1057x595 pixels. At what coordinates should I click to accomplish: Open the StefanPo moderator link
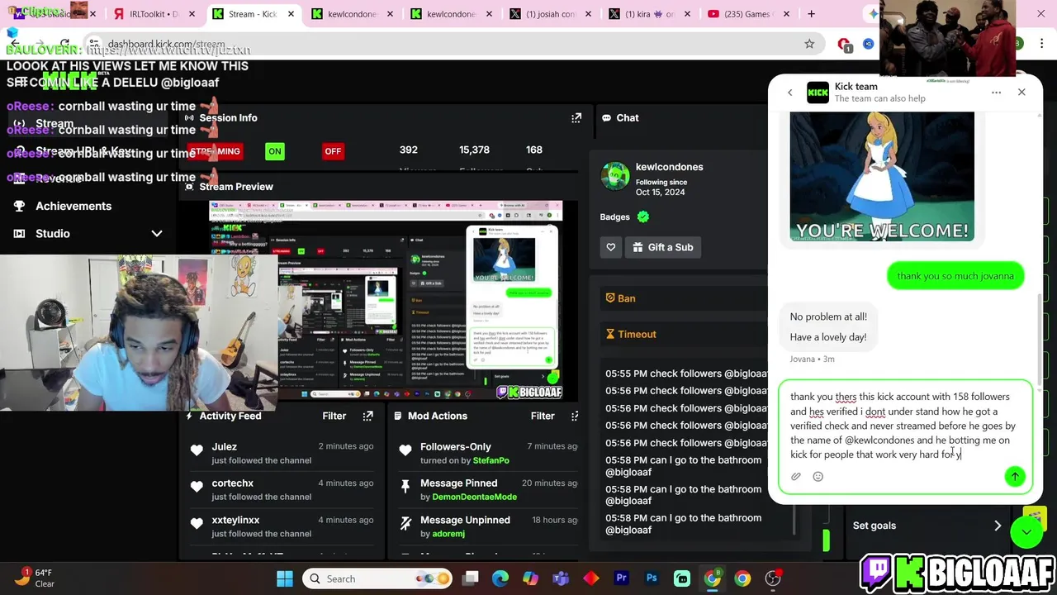point(491,460)
